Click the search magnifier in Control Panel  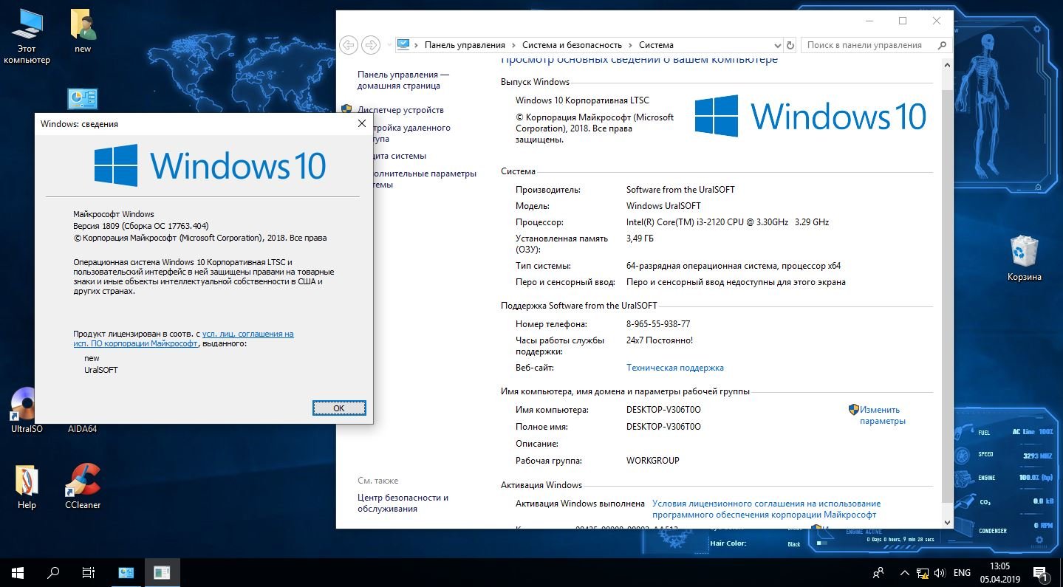point(941,45)
